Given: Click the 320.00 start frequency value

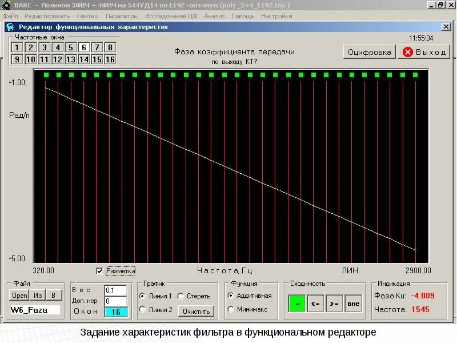Looking at the screenshot, I should point(43,270).
